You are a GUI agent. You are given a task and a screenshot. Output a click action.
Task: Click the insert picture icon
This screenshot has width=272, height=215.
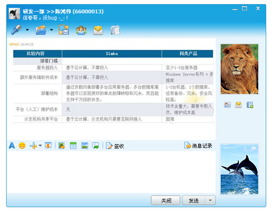85,146
